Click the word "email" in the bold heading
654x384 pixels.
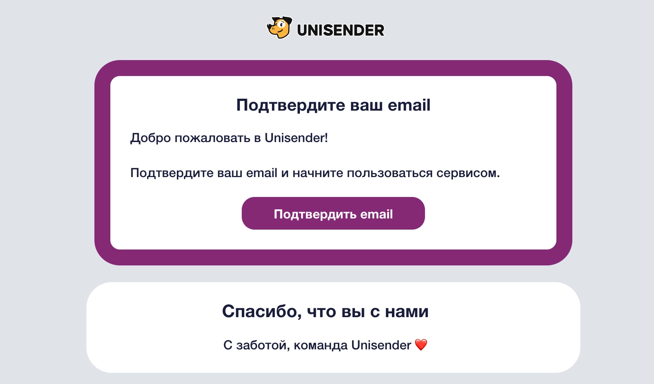(409, 105)
